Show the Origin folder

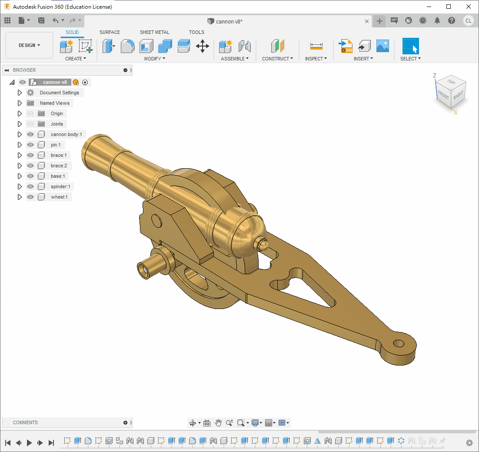coord(30,113)
